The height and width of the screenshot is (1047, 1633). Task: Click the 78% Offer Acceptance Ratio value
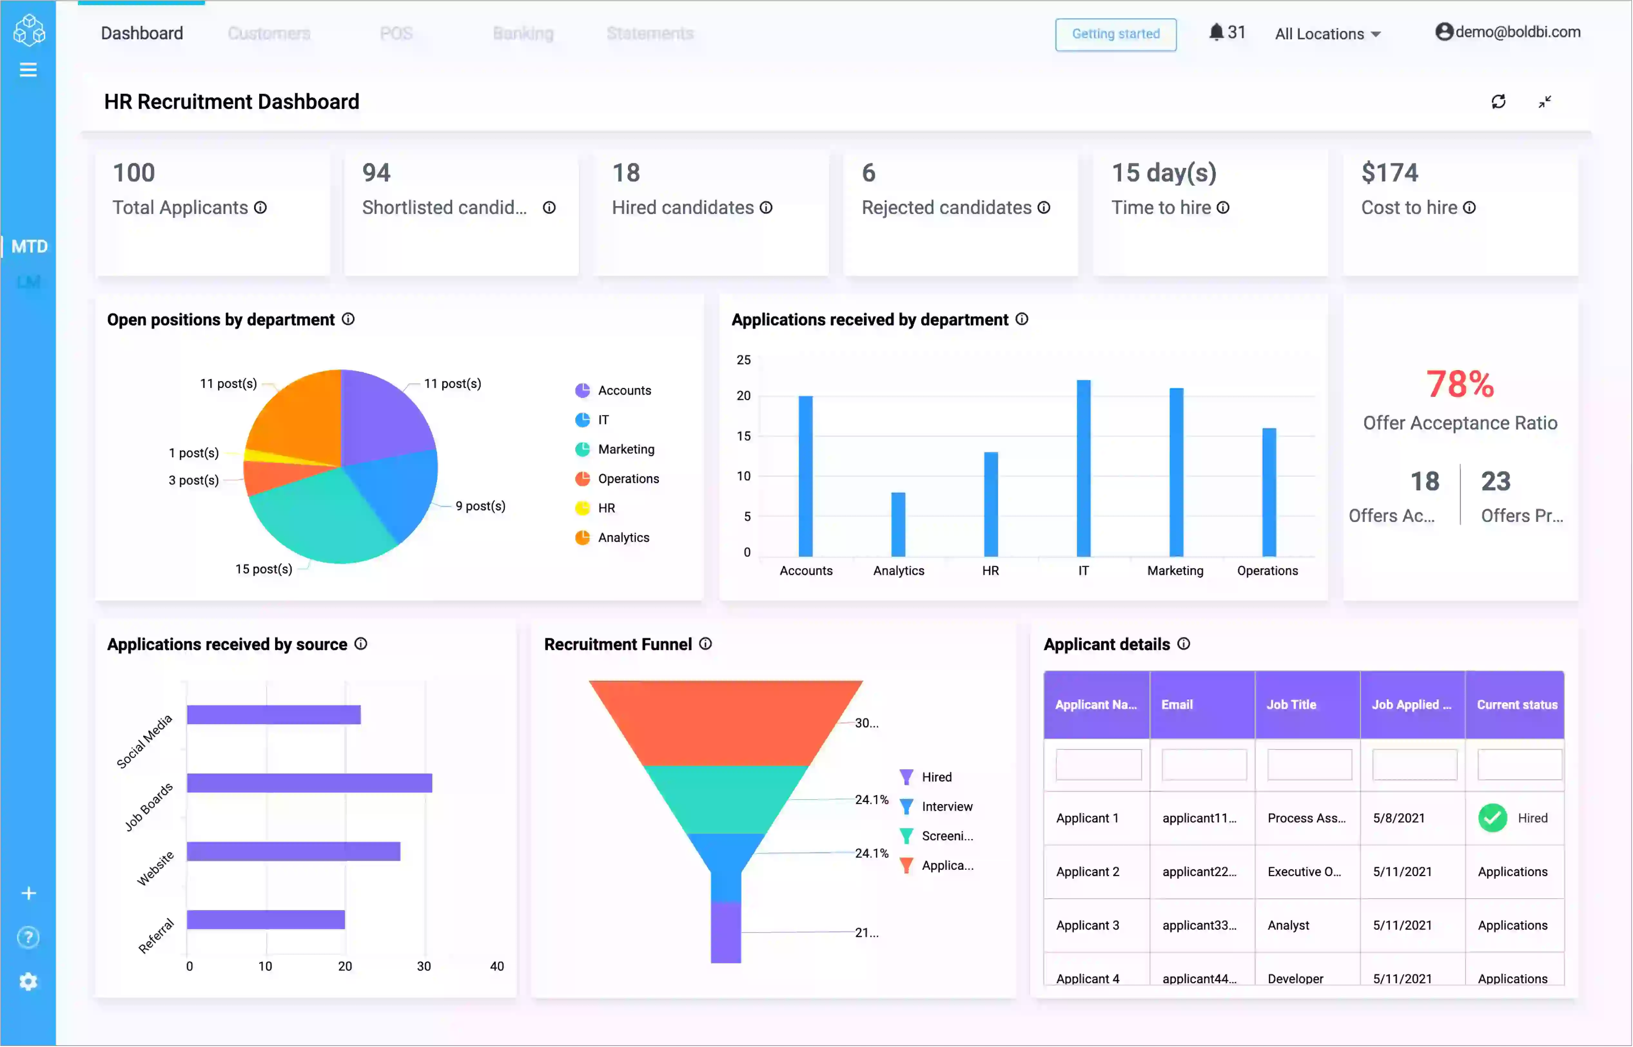coord(1460,384)
